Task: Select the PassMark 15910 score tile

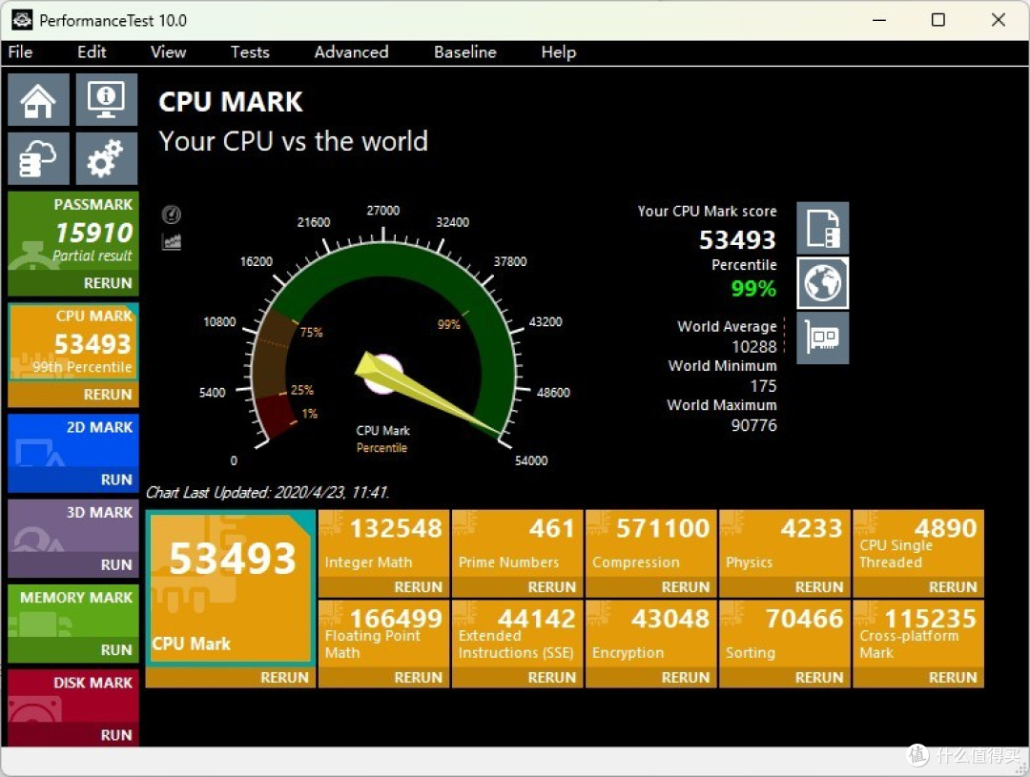Action: tap(73, 232)
